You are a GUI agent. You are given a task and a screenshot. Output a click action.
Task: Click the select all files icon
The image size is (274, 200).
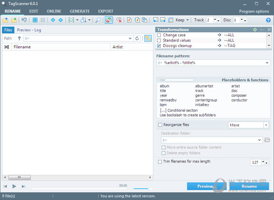coord(35,20)
